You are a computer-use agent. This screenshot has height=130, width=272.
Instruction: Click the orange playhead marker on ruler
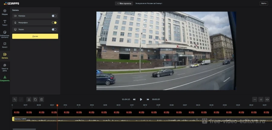coord(57,105)
